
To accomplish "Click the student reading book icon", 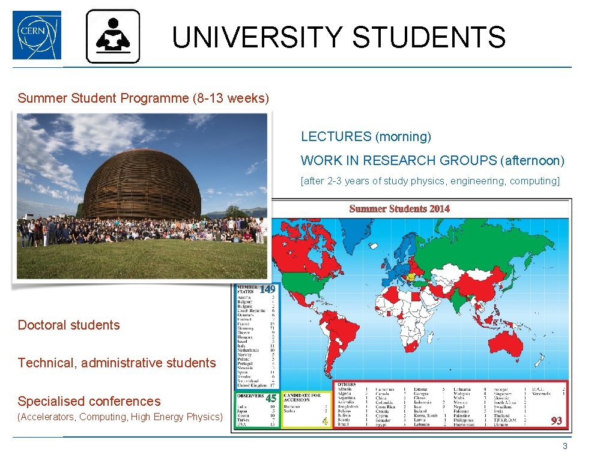I will point(113,36).
